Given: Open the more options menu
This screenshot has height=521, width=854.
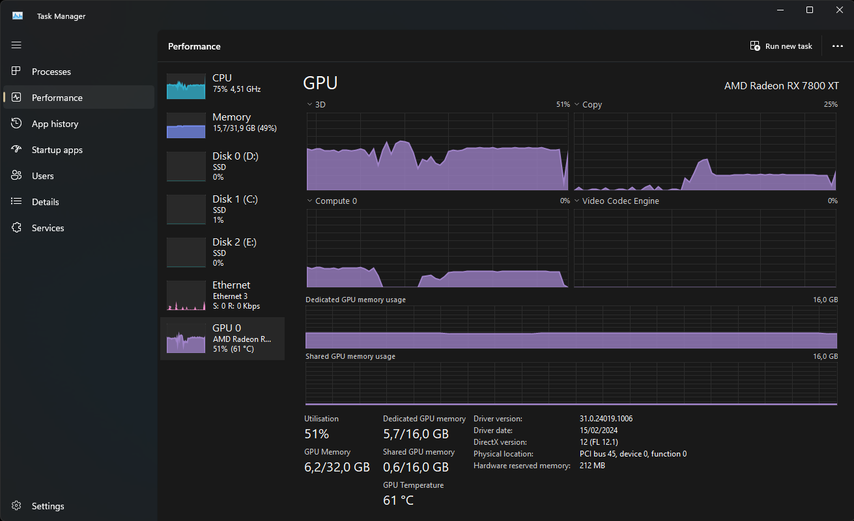Looking at the screenshot, I should click(838, 46).
